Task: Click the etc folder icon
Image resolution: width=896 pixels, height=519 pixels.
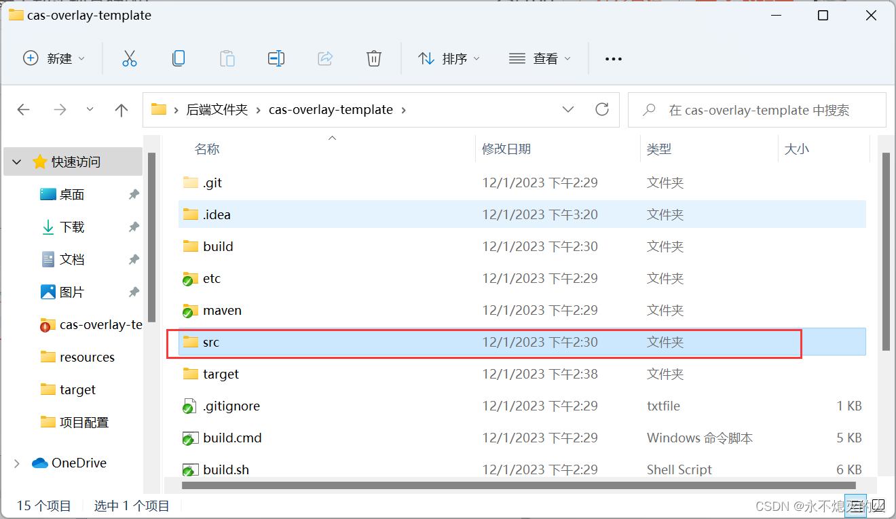Action: tap(190, 279)
